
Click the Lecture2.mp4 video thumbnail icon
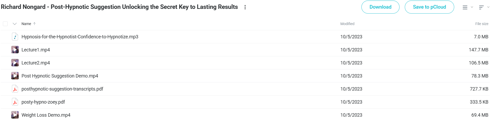(x=15, y=63)
